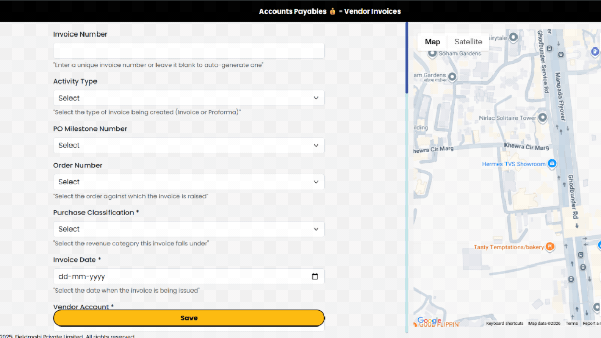This screenshot has height=338, width=601.
Task: Click the Google logo on the map
Action: click(429, 320)
